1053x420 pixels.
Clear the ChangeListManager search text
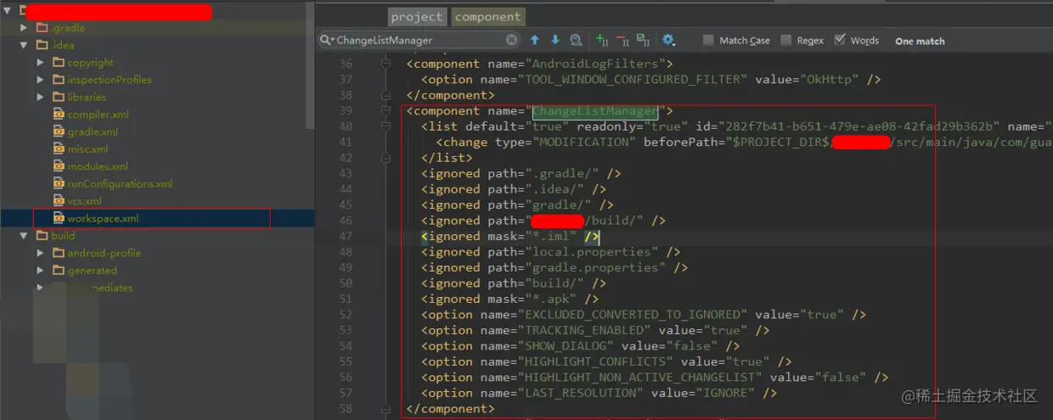pyautogui.click(x=512, y=40)
